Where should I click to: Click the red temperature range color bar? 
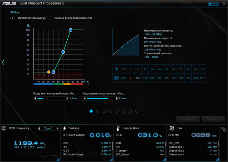click(77, 84)
